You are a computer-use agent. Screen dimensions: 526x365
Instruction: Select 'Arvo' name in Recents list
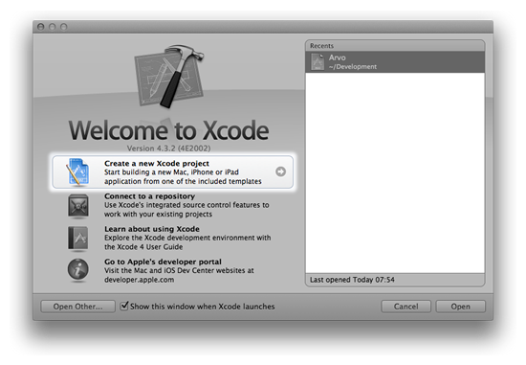click(338, 57)
